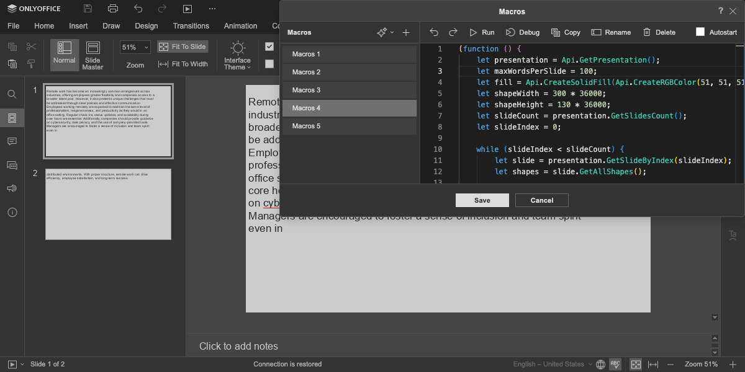Click the macro Copy button
Image resolution: width=745 pixels, height=372 pixels.
pyautogui.click(x=566, y=32)
